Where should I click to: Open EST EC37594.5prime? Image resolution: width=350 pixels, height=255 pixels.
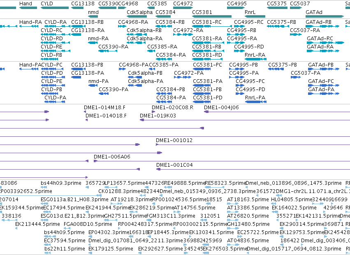click(x=48, y=245)
